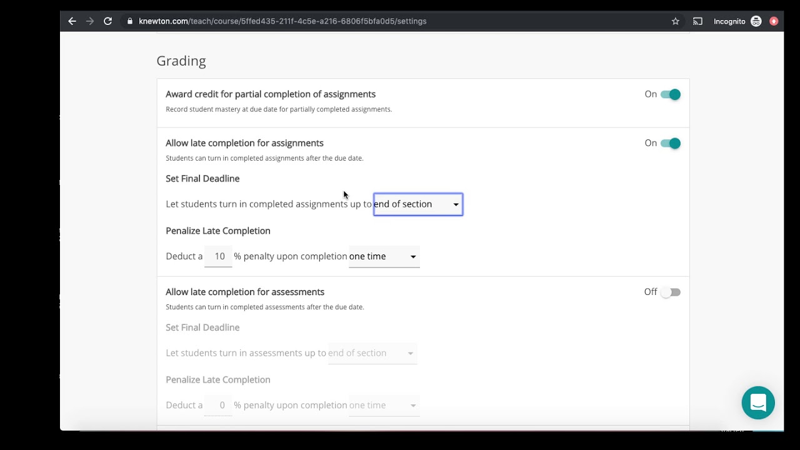Click 'Record student mastery at due date' description

tap(279, 109)
